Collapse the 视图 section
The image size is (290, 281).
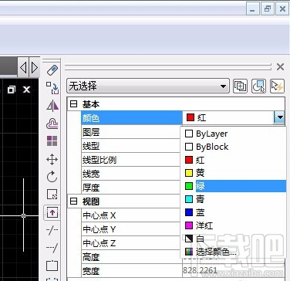(74, 201)
